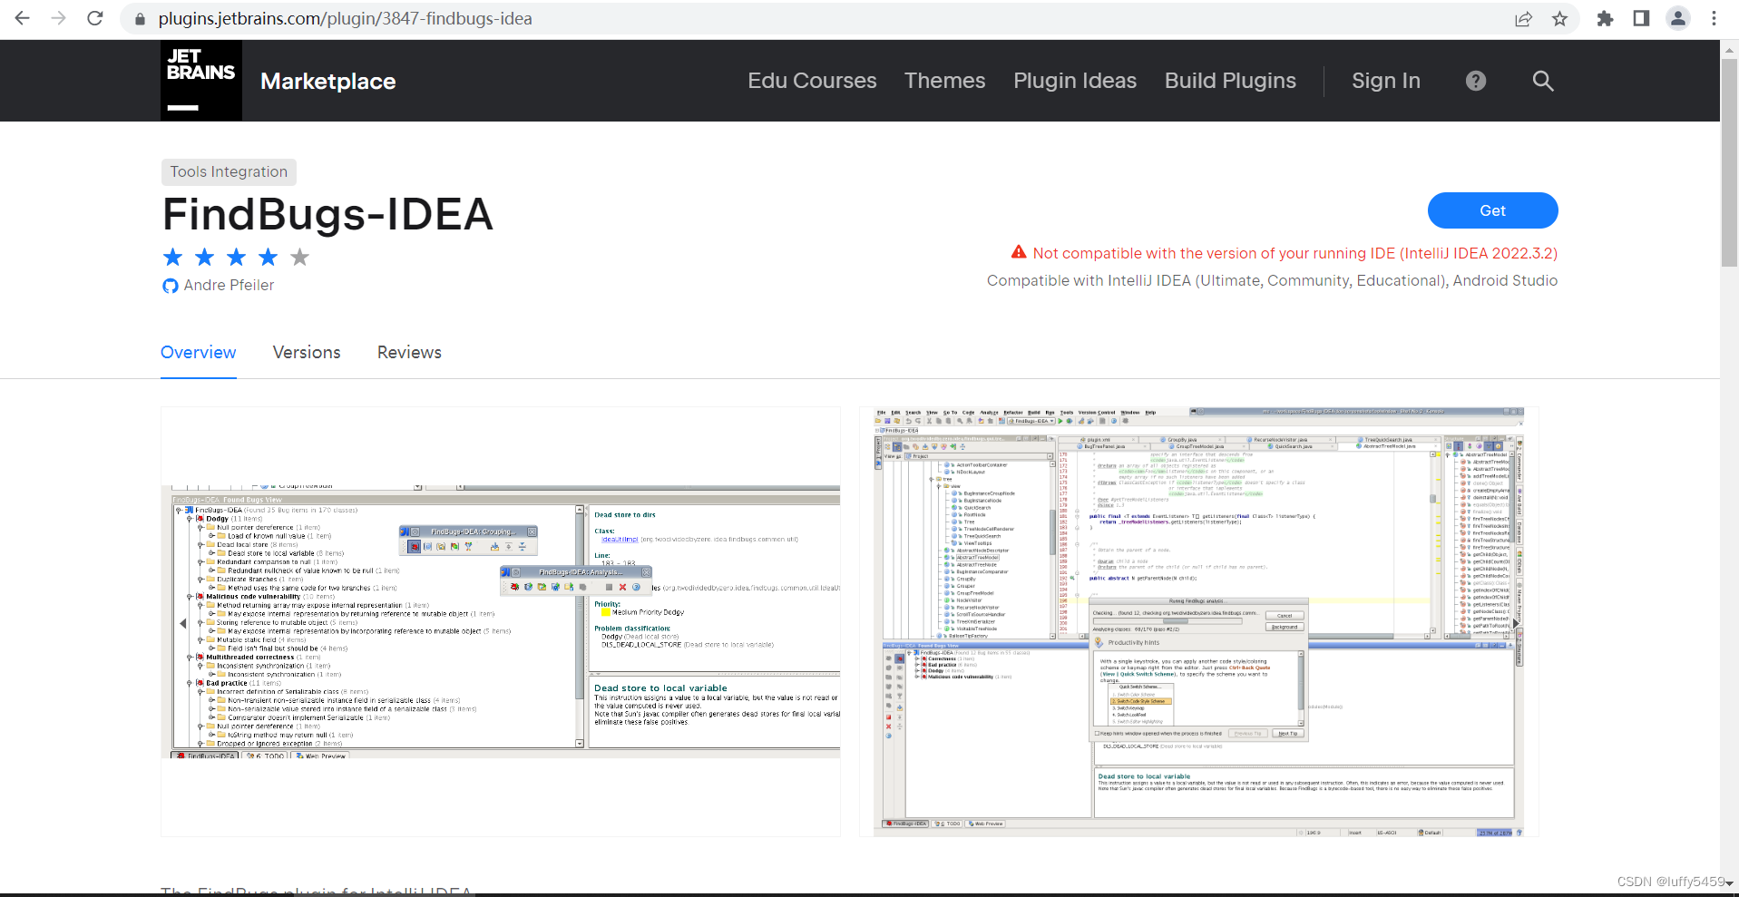Click the browser forward arrow
Screen dimensions: 1739x897
click(59, 18)
